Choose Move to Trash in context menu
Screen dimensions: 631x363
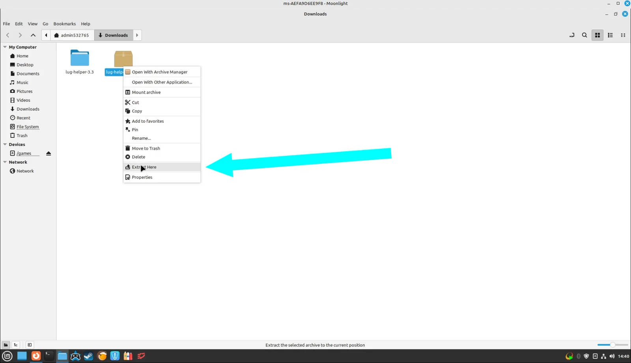(162, 148)
